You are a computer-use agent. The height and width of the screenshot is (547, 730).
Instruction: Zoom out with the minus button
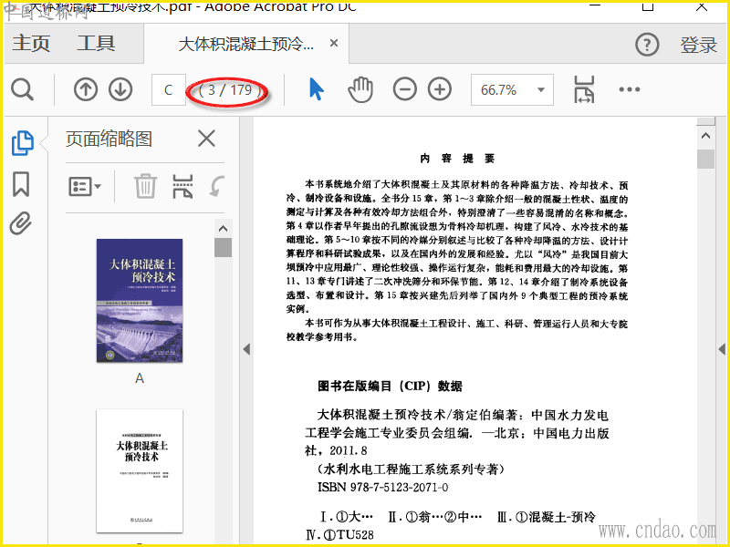404,89
